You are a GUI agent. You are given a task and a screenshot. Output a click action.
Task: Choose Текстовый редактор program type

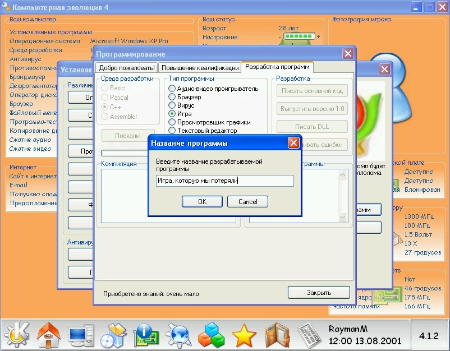point(172,131)
